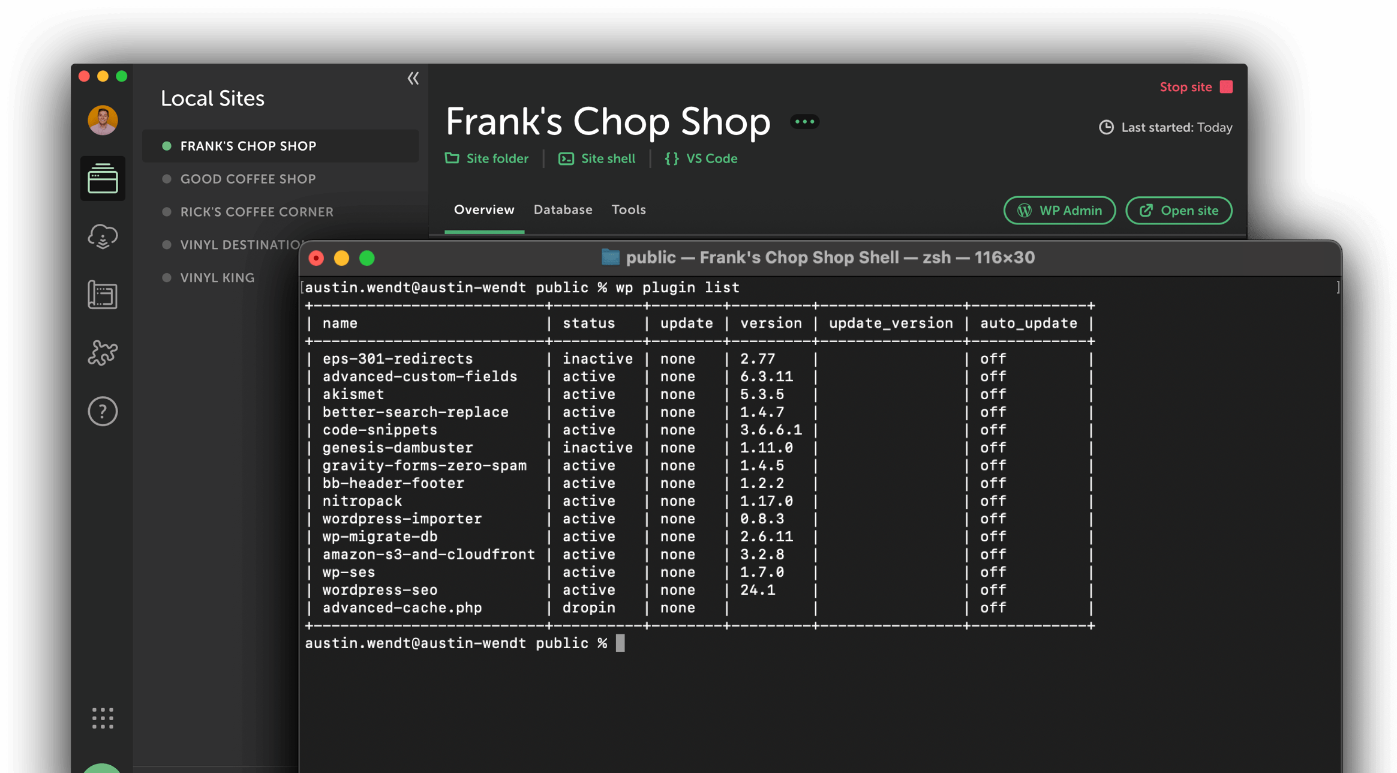Select the Overview tab
This screenshot has height=773, width=1397.
click(483, 210)
